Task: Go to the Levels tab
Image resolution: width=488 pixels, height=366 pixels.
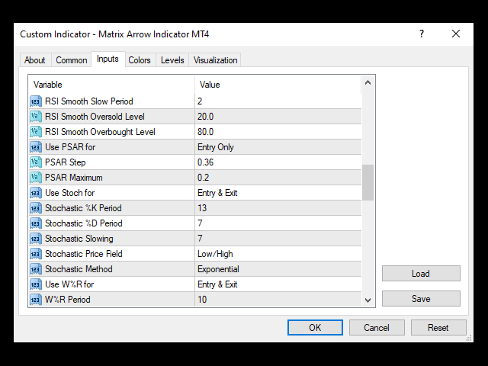Action: pos(172,60)
